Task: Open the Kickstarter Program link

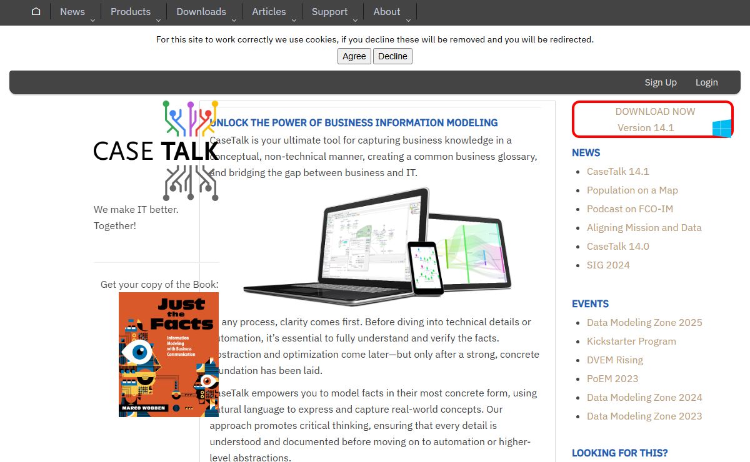Action: coord(631,342)
